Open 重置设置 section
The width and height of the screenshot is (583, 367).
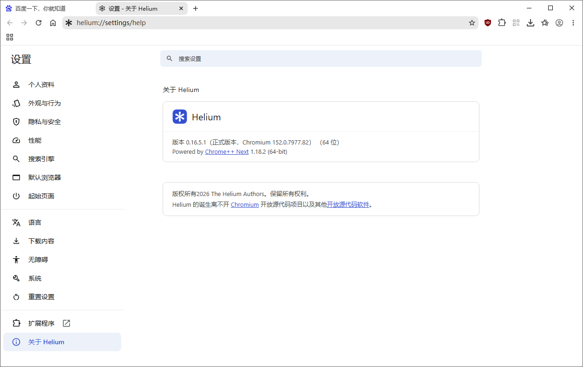tap(62, 297)
